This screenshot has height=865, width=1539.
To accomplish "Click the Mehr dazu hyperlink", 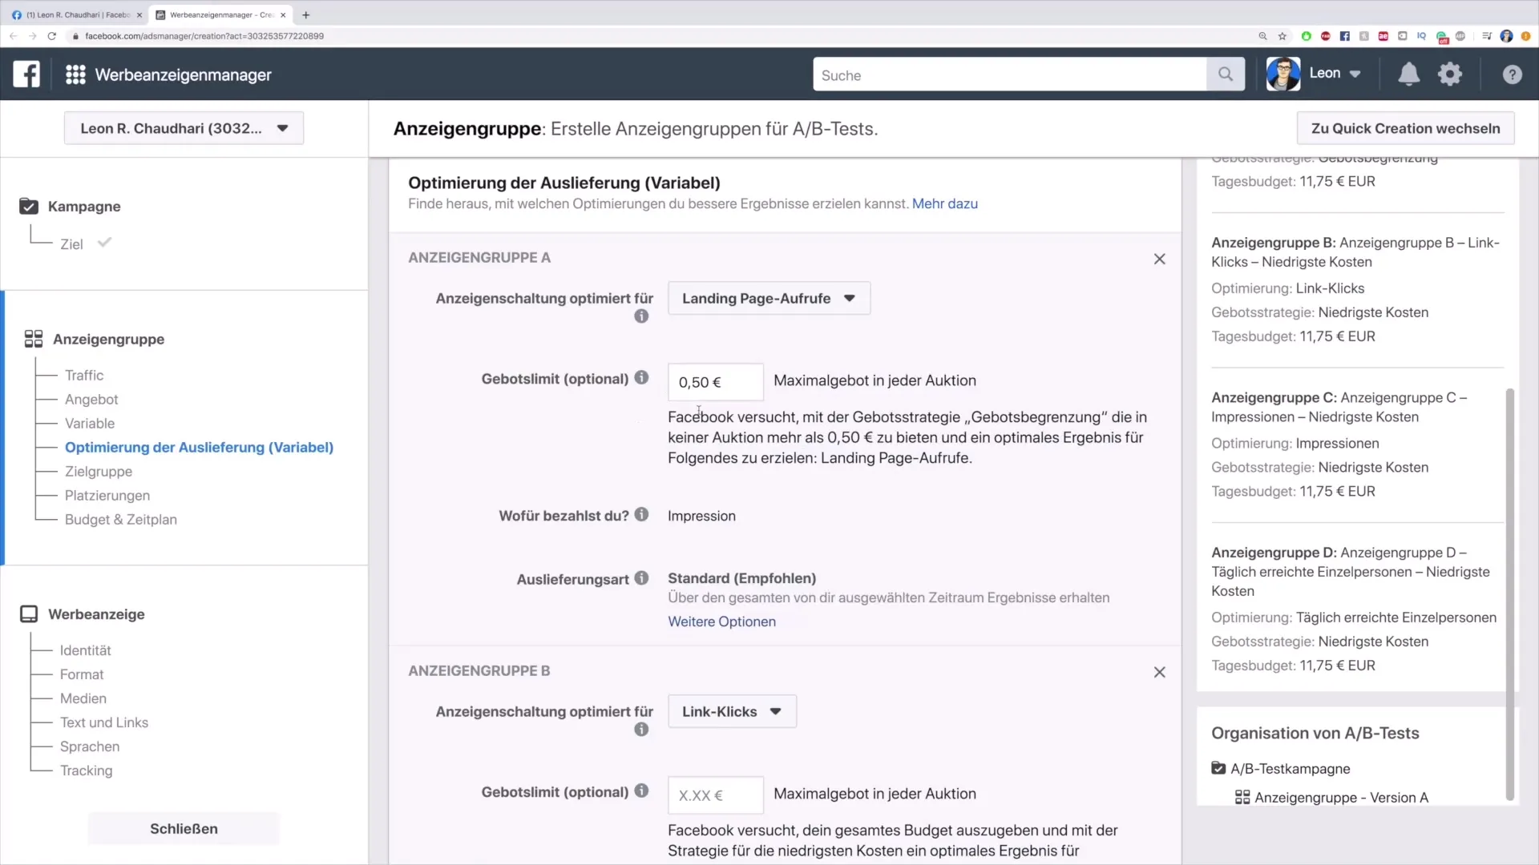I will coord(945,204).
